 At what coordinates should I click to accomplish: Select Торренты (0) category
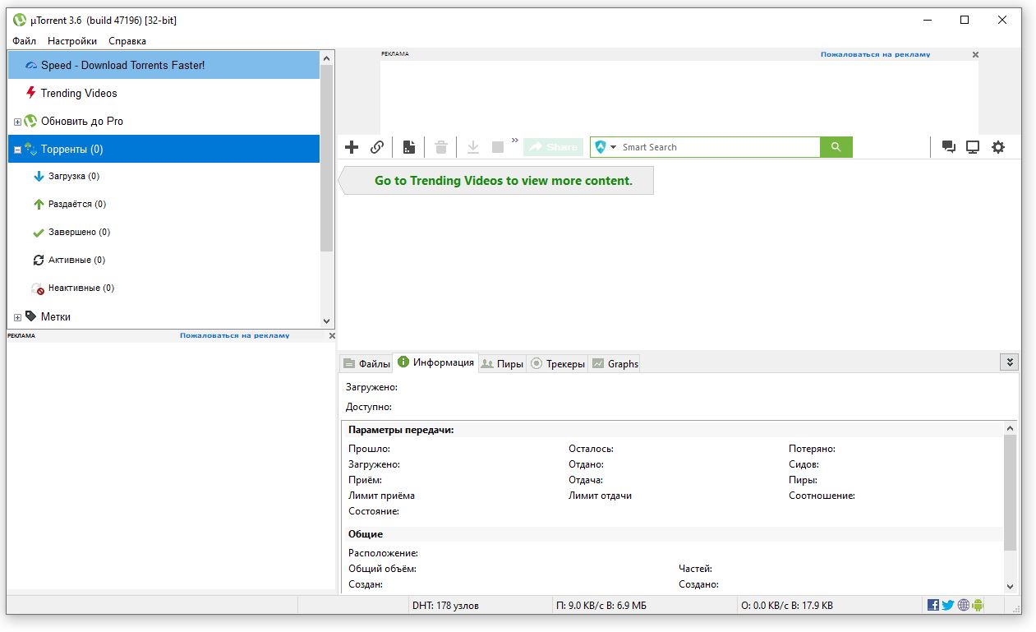click(163, 149)
